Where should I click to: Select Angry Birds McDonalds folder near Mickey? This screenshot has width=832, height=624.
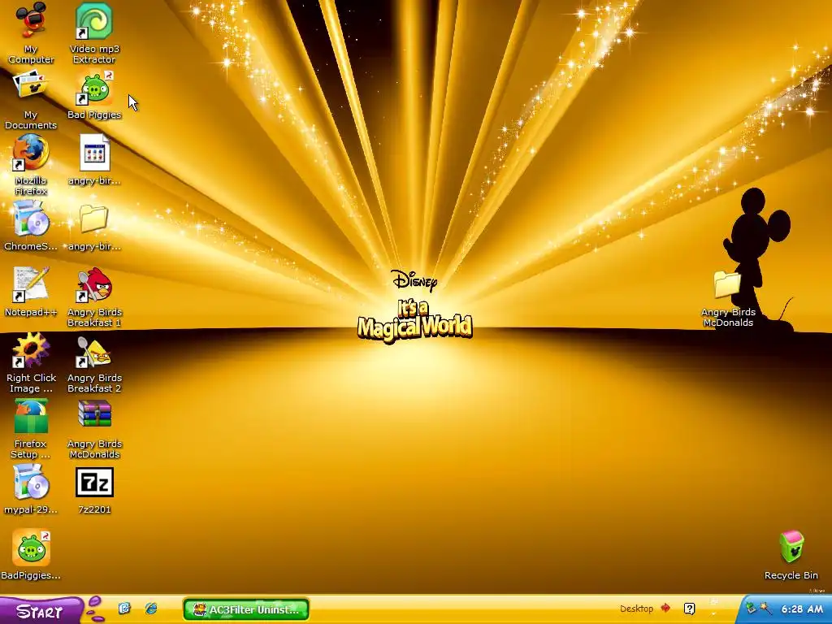pos(727,285)
